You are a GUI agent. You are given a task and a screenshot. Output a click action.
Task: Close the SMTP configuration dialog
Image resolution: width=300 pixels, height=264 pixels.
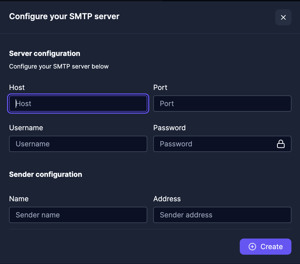(283, 17)
